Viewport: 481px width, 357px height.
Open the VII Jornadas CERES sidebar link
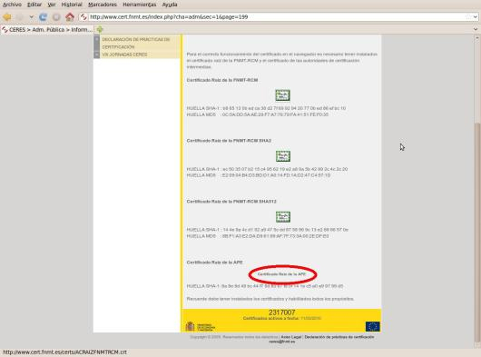pyautogui.click(x=124, y=55)
